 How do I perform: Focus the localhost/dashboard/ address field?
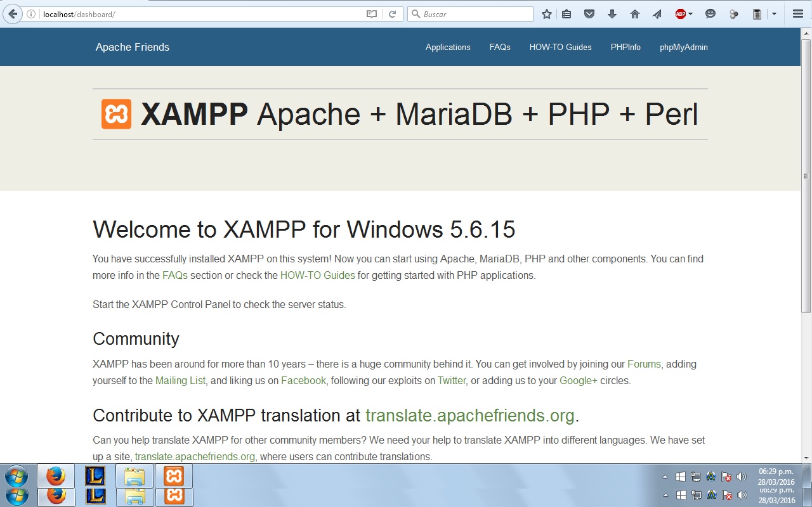click(200, 14)
